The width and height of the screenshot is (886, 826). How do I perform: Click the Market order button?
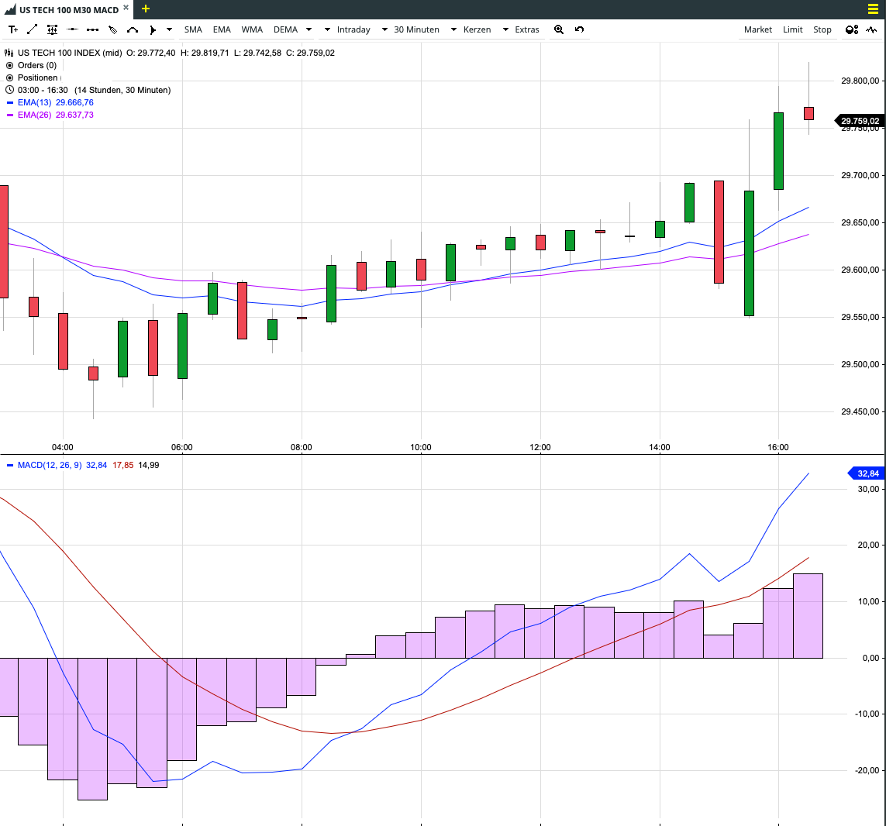click(x=758, y=29)
